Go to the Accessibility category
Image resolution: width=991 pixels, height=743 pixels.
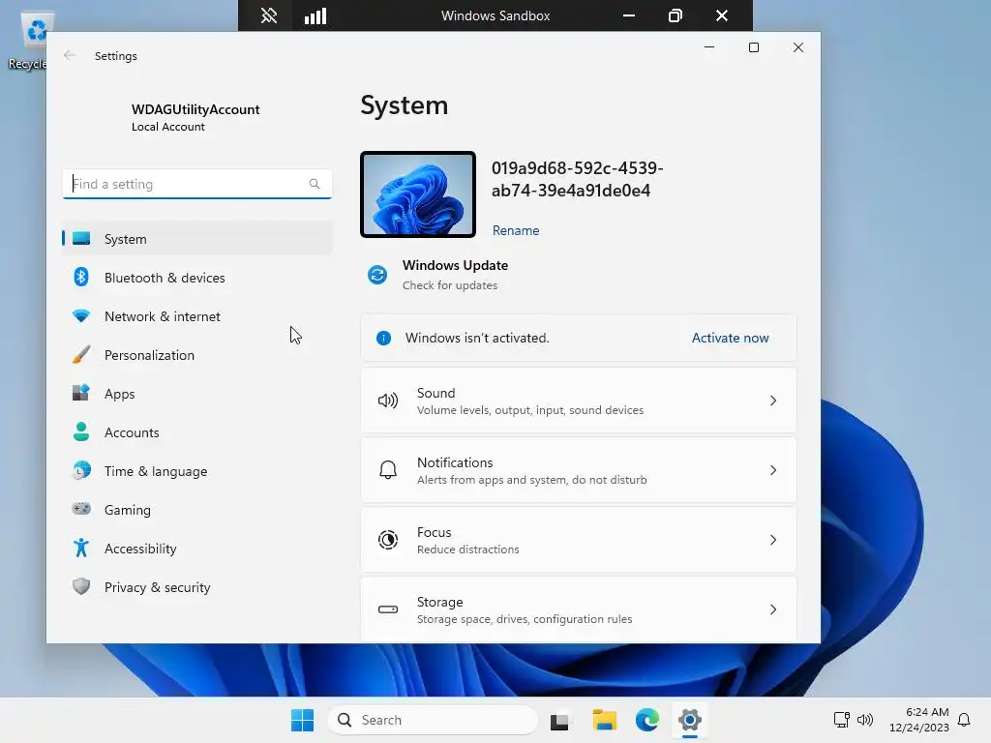tap(197, 548)
